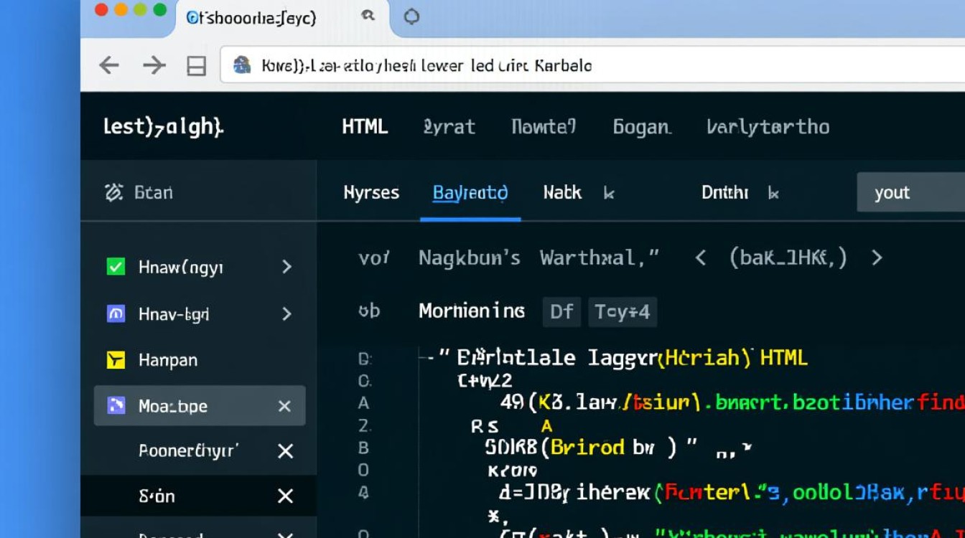Viewport: 965px width, 538px height.
Task: Click the icon next to 'Btan' in sidebar
Action: coord(114,192)
